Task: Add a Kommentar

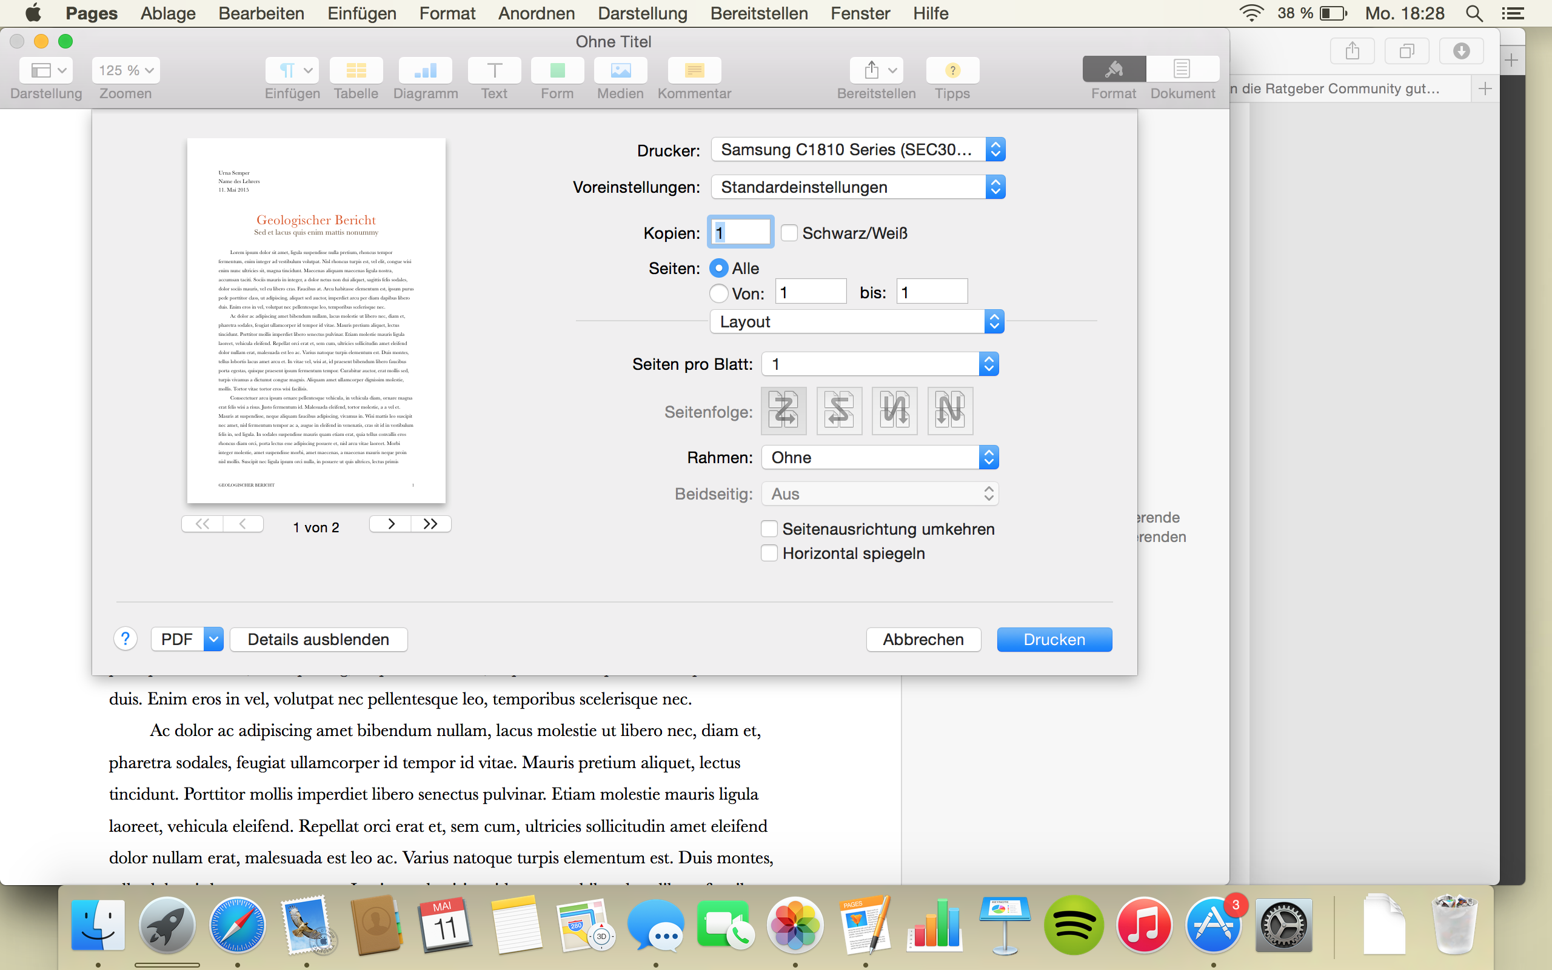Action: [694, 70]
